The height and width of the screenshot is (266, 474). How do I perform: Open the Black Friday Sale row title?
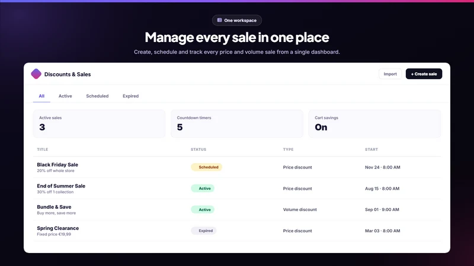(57, 165)
